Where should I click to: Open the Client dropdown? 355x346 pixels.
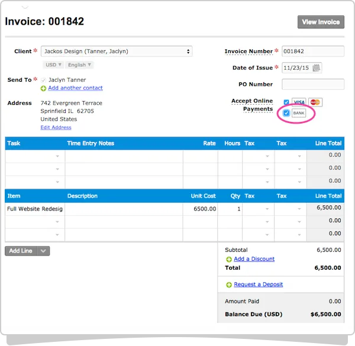117,51
